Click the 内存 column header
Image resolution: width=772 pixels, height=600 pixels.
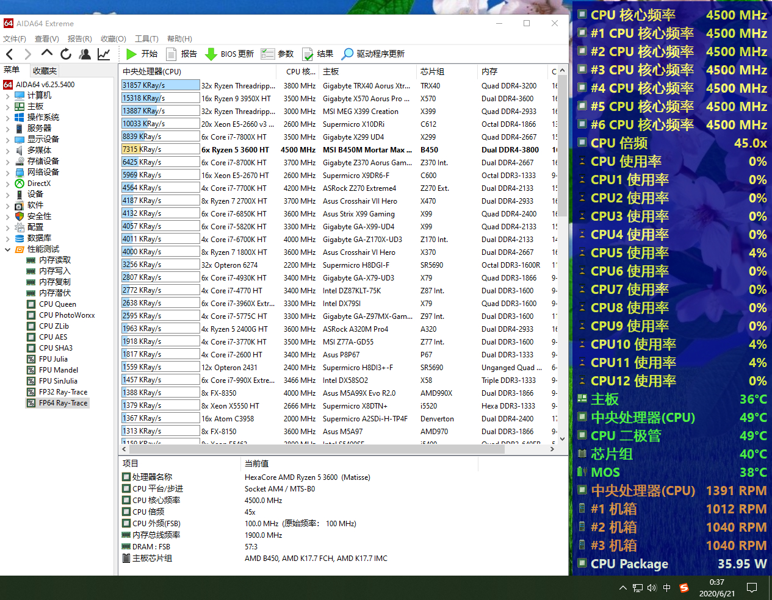pyautogui.click(x=513, y=71)
